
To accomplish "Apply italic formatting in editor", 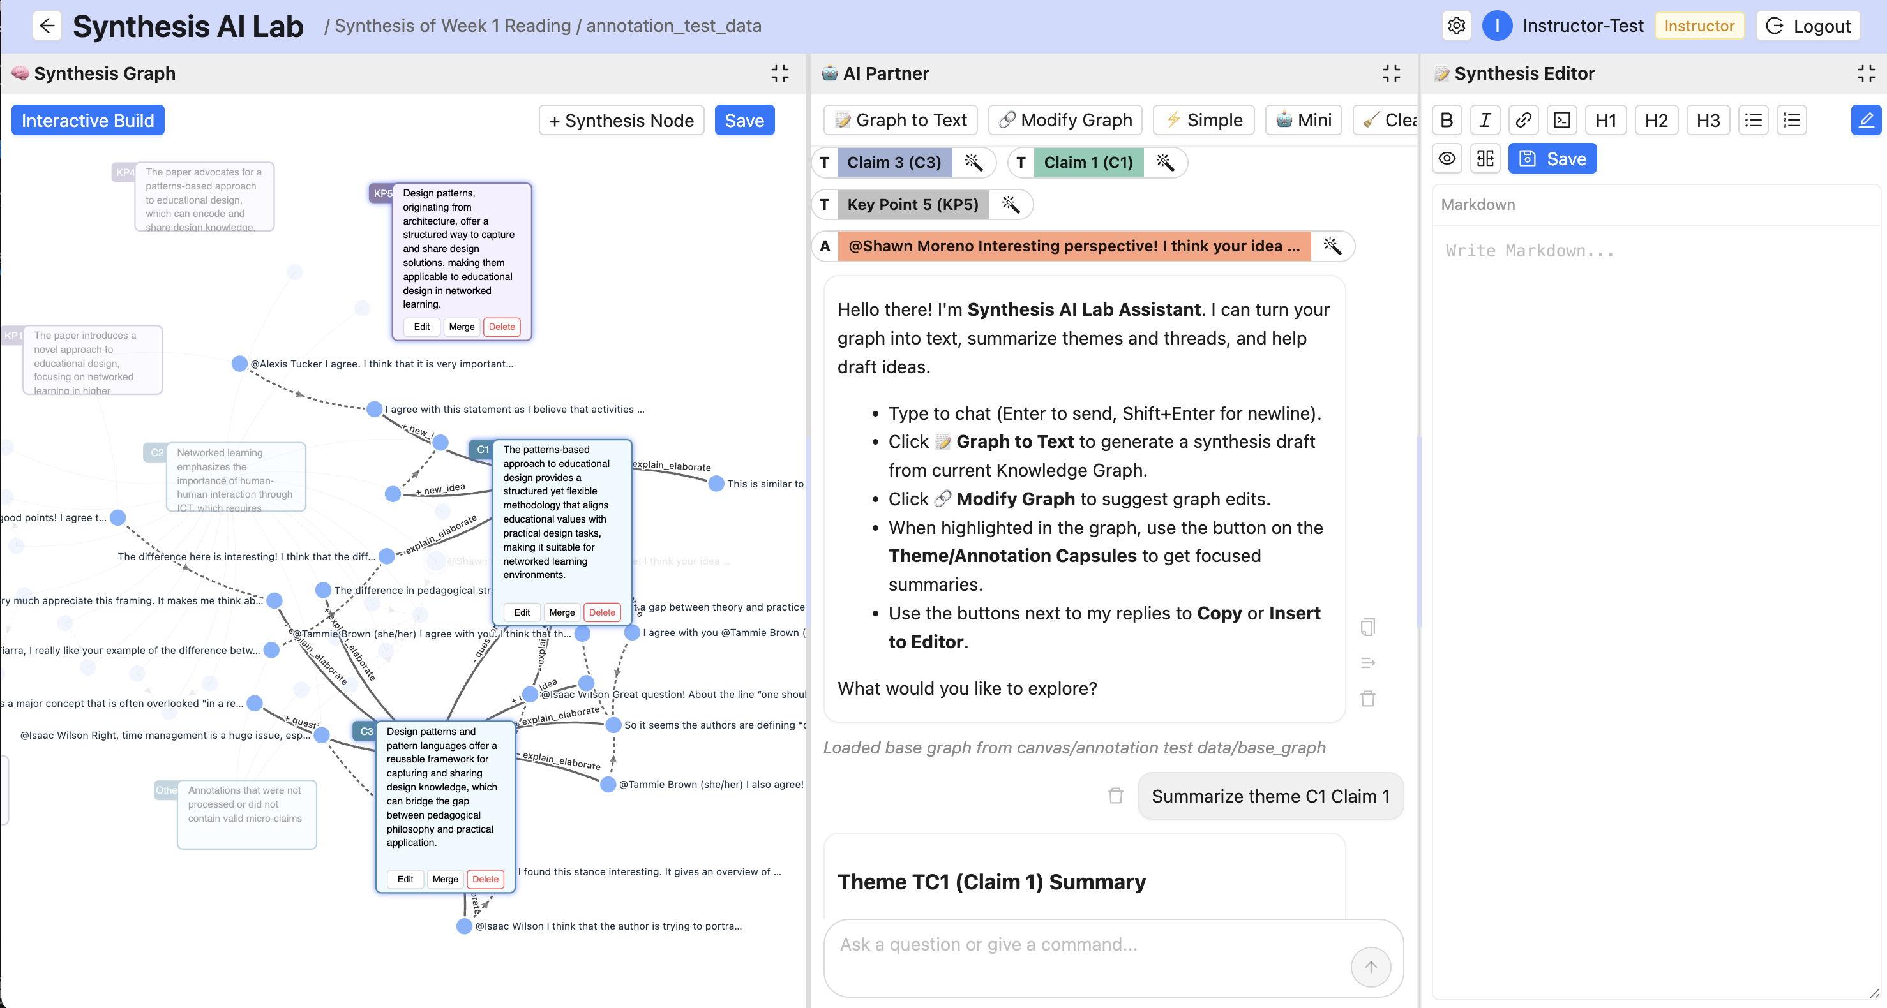I will (x=1485, y=120).
